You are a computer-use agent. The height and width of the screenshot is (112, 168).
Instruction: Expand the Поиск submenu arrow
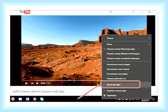tap(149, 44)
